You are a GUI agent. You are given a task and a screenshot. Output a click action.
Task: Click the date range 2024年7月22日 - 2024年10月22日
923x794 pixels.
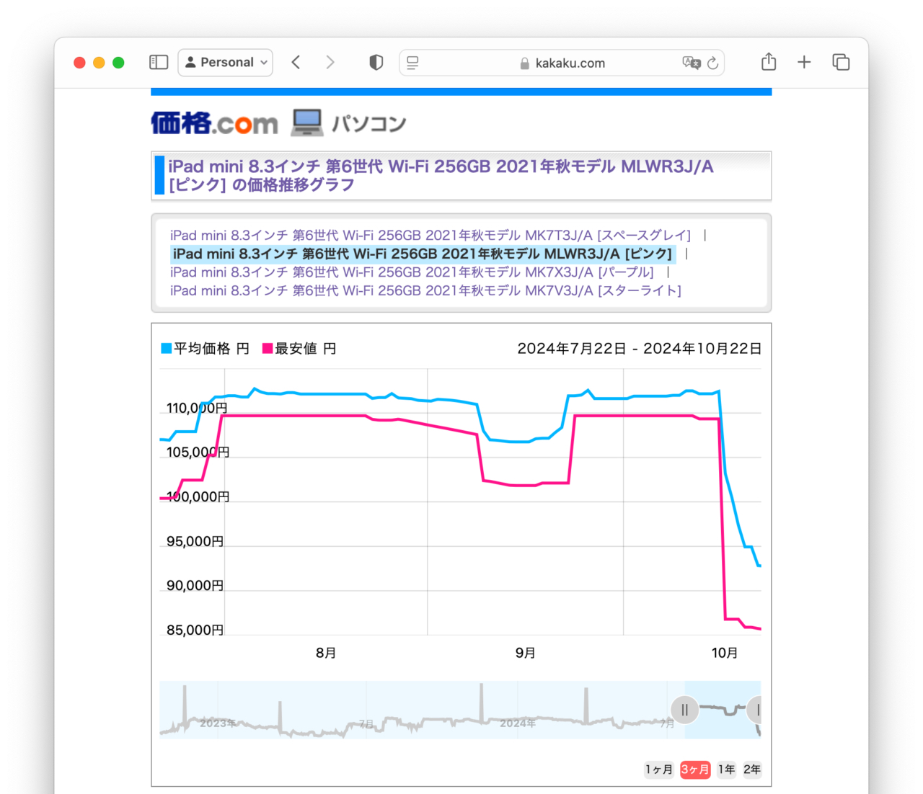tap(640, 349)
